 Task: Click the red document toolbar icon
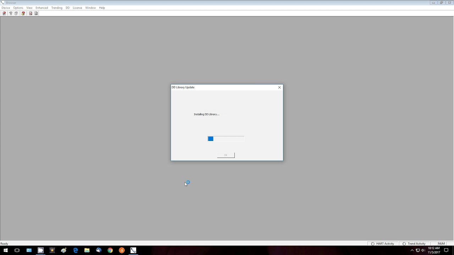(x=31, y=13)
